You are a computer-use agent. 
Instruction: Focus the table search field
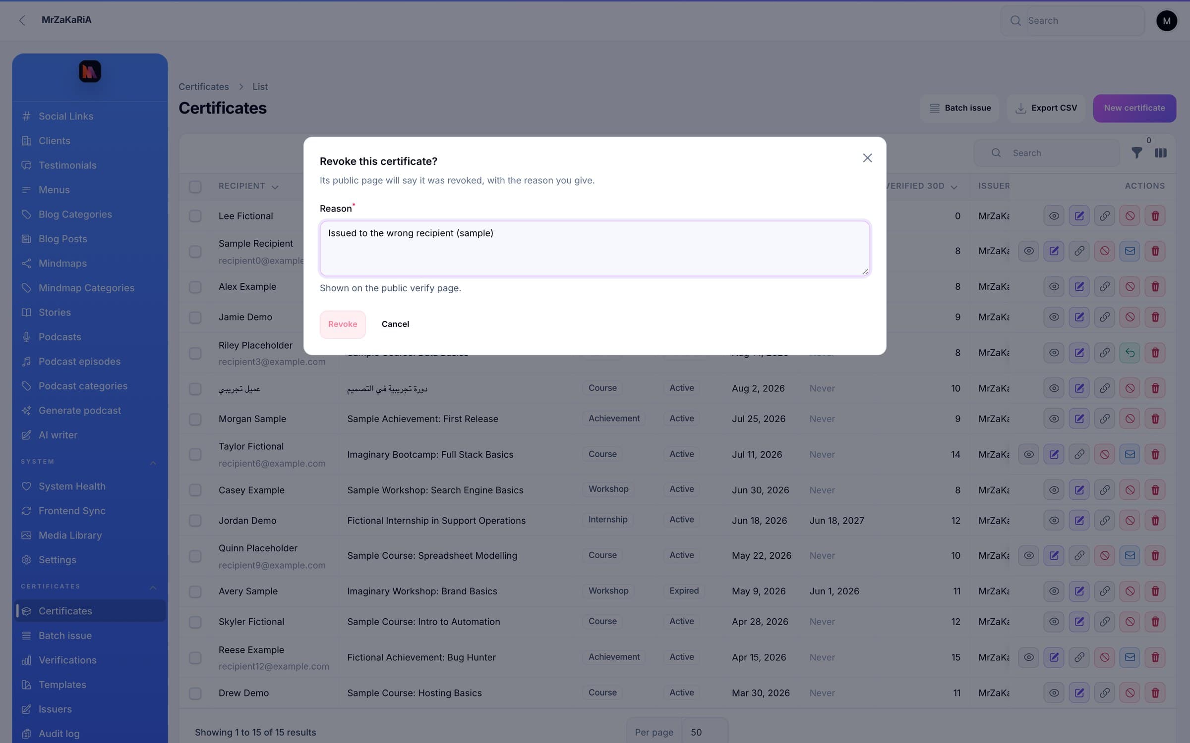(1046, 153)
